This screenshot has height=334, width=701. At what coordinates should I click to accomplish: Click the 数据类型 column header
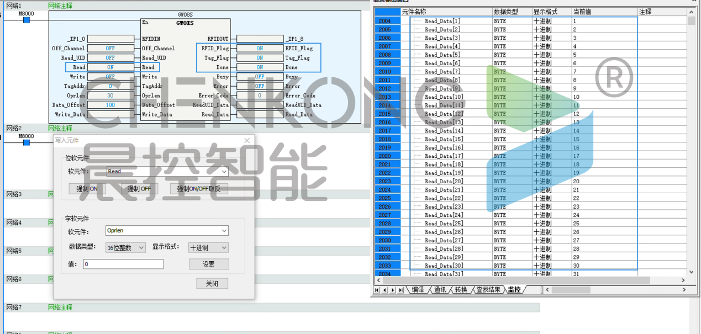512,12
